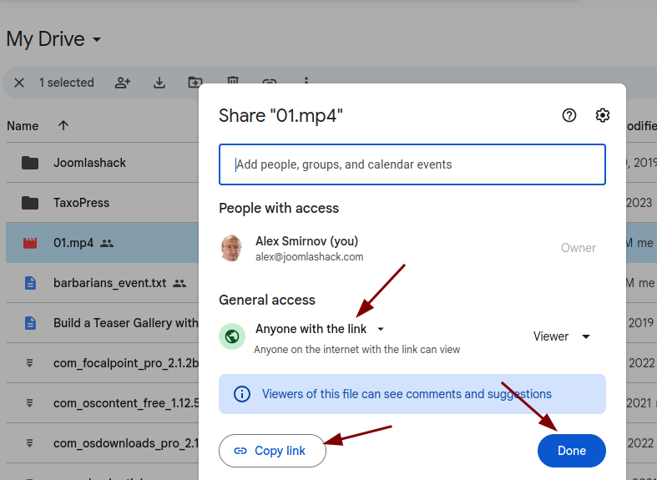Click Alex Smirnov profile avatar
Viewport: 657px width, 480px height.
231,248
